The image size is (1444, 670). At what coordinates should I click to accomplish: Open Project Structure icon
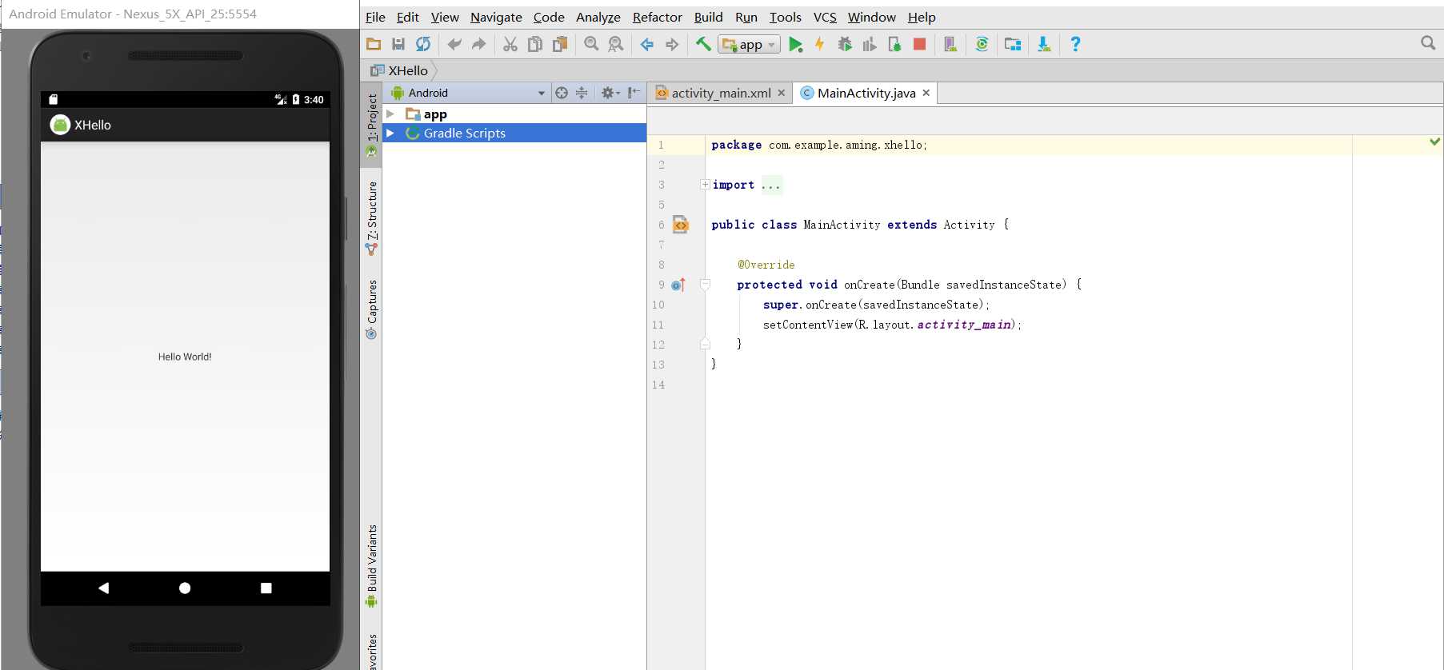(1013, 44)
